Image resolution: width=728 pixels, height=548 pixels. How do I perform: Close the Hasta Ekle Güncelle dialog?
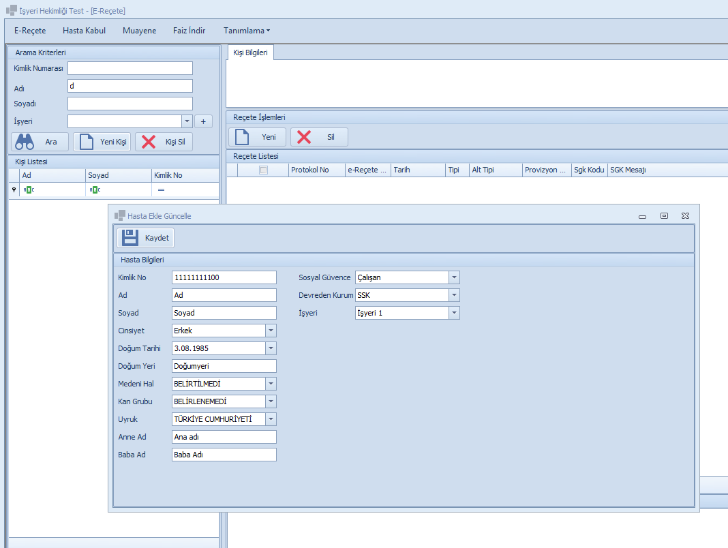point(685,216)
